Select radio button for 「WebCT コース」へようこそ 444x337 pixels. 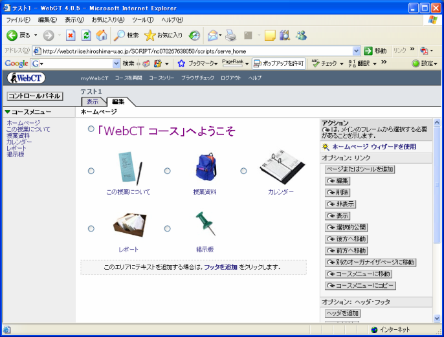[91, 129]
